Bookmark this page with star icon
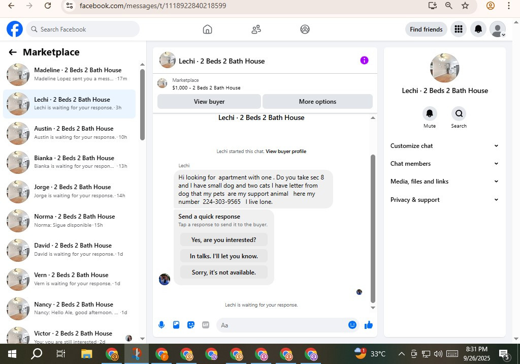 point(465,6)
